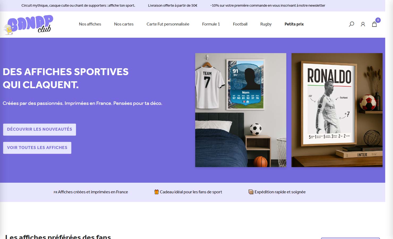Click Livraison offerte à partir de 50€

pyautogui.click(x=173, y=6)
